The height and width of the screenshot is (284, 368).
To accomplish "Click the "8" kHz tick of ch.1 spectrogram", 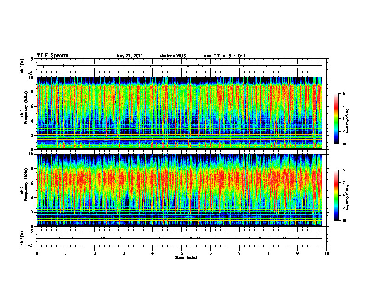I will tap(33, 92).
